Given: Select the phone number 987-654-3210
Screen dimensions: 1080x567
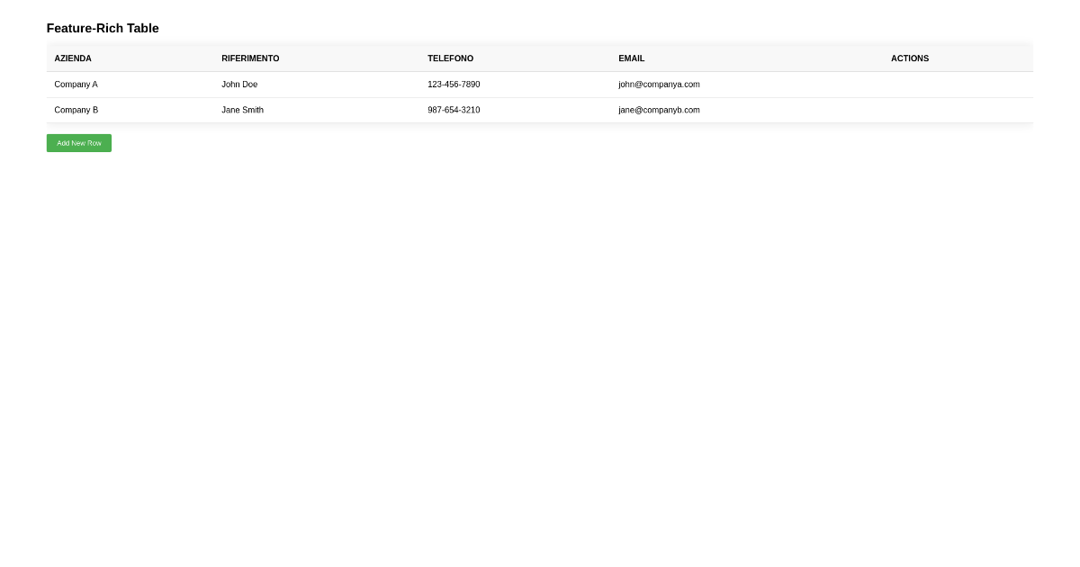Looking at the screenshot, I should pyautogui.click(x=454, y=110).
